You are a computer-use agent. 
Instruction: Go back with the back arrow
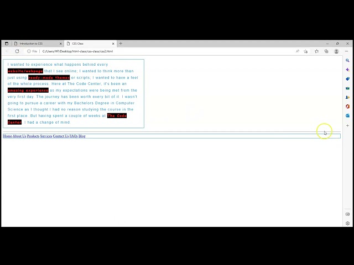click(x=7, y=51)
